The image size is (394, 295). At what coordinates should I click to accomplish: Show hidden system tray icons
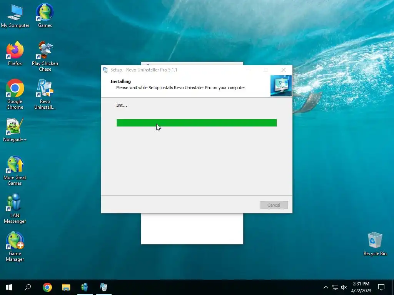(x=326, y=287)
